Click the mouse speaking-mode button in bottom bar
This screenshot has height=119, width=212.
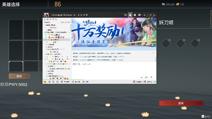[65, 82]
